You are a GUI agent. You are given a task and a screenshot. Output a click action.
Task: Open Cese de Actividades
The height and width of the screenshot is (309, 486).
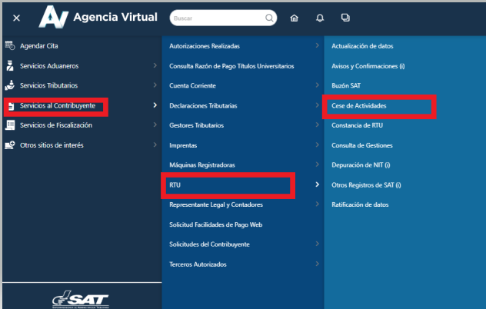point(358,105)
